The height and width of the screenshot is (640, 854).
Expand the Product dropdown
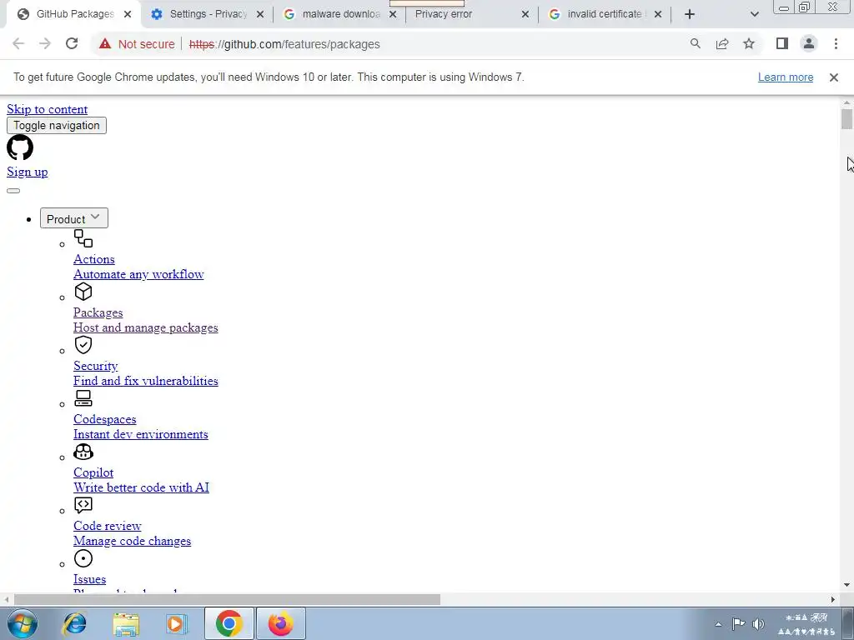(74, 218)
